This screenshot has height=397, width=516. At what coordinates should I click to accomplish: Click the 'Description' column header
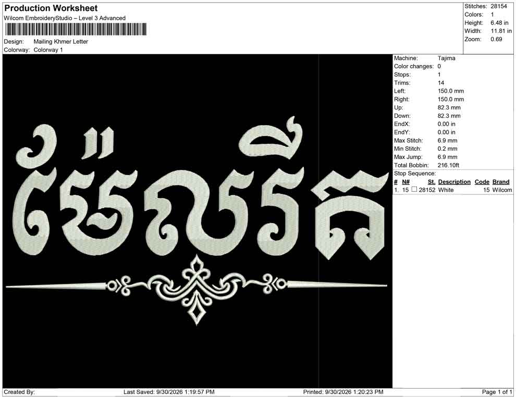point(454,181)
